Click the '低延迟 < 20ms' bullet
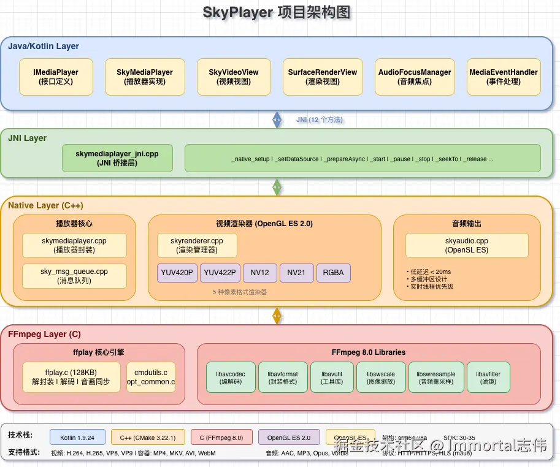Screen dimensions: 560x467 429,271
